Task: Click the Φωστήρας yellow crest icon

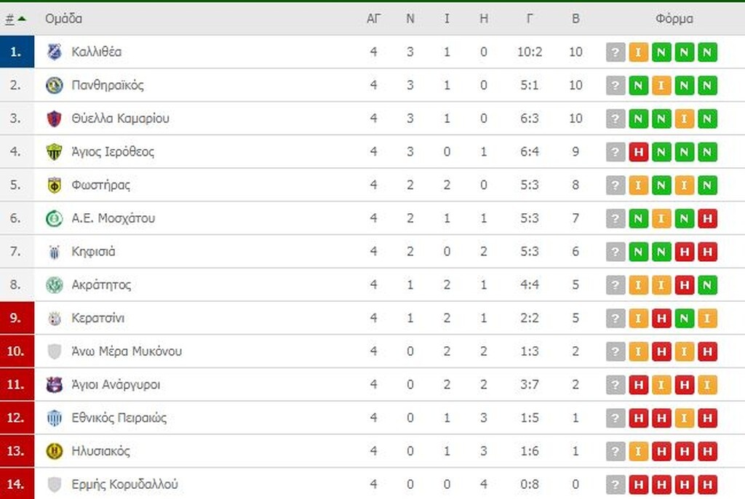Action: (x=55, y=185)
